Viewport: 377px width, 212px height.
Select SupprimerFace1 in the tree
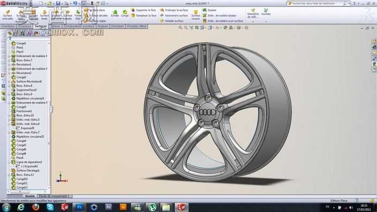point(24,90)
